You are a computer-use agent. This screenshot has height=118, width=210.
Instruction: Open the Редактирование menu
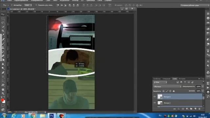(21, 1)
